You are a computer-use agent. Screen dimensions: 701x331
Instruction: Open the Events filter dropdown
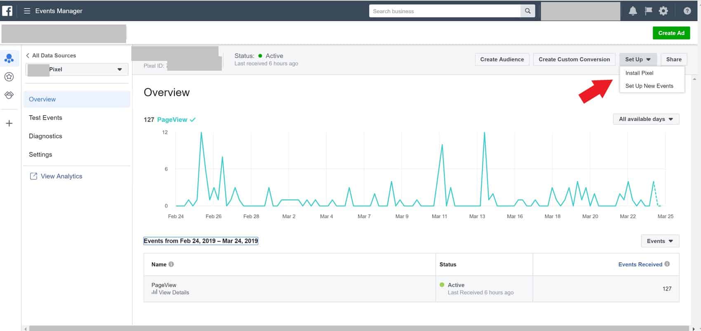660,241
